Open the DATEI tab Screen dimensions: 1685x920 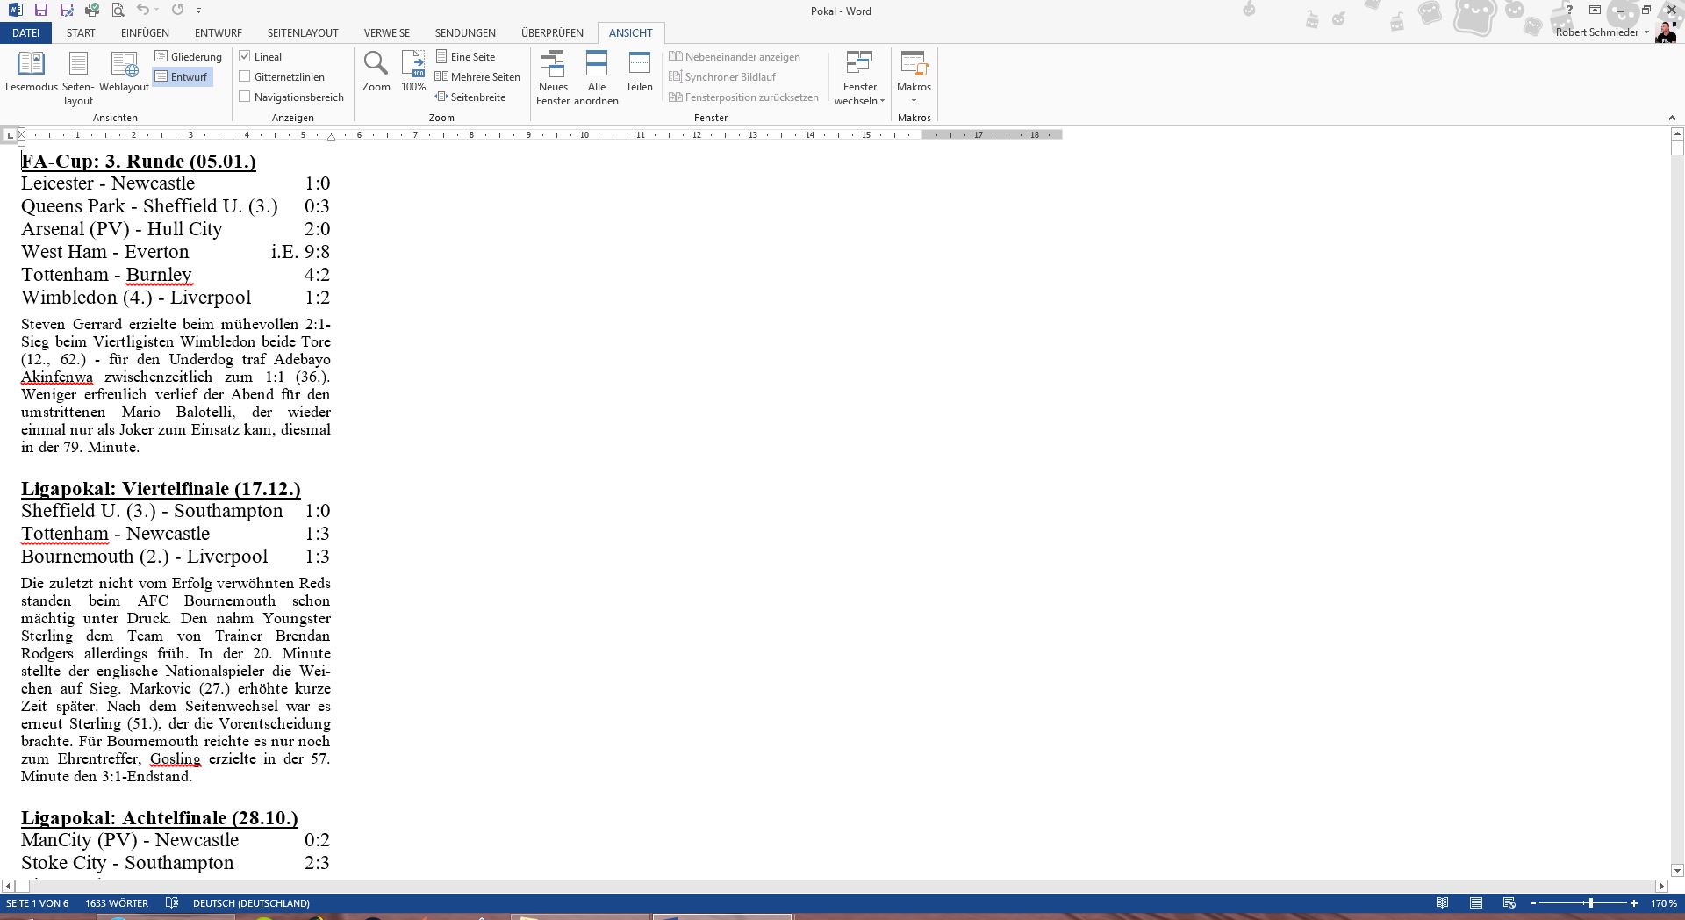click(25, 32)
